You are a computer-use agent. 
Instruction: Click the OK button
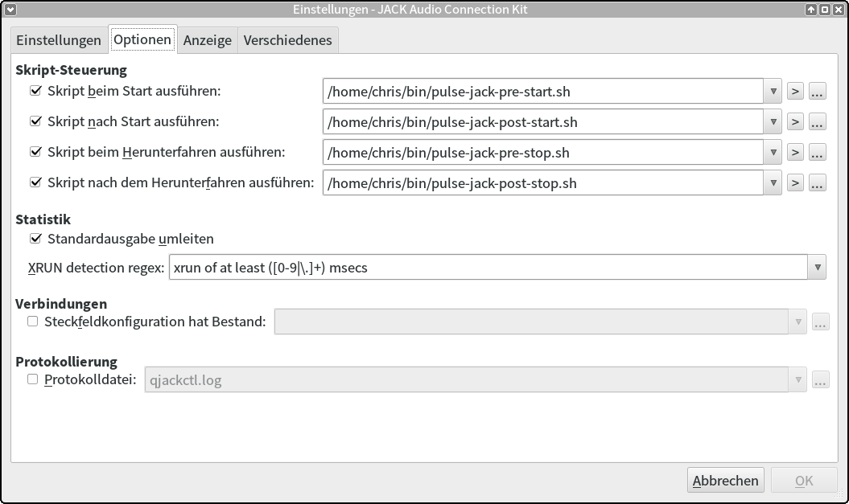click(x=804, y=480)
